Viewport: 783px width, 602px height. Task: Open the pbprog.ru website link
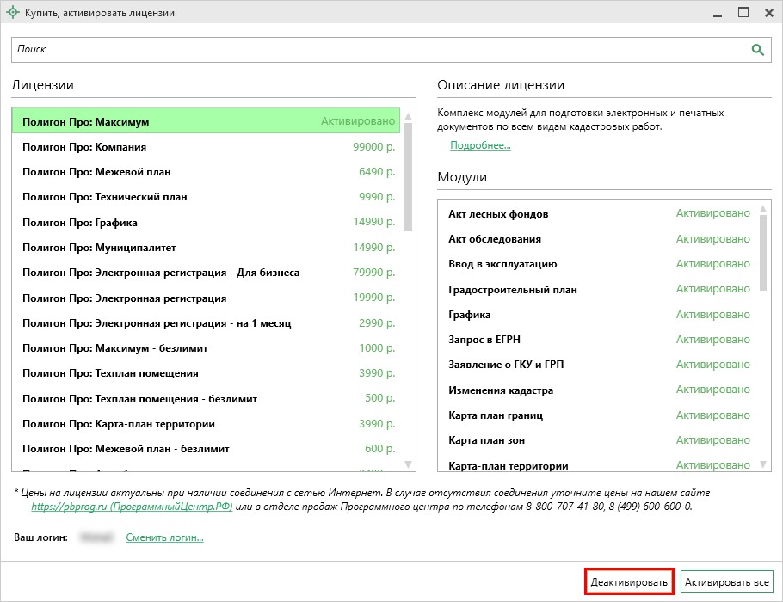point(132,507)
